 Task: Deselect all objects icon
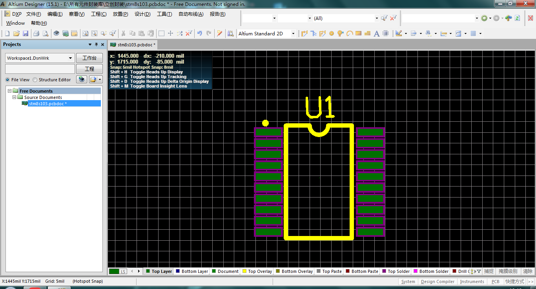(179, 33)
